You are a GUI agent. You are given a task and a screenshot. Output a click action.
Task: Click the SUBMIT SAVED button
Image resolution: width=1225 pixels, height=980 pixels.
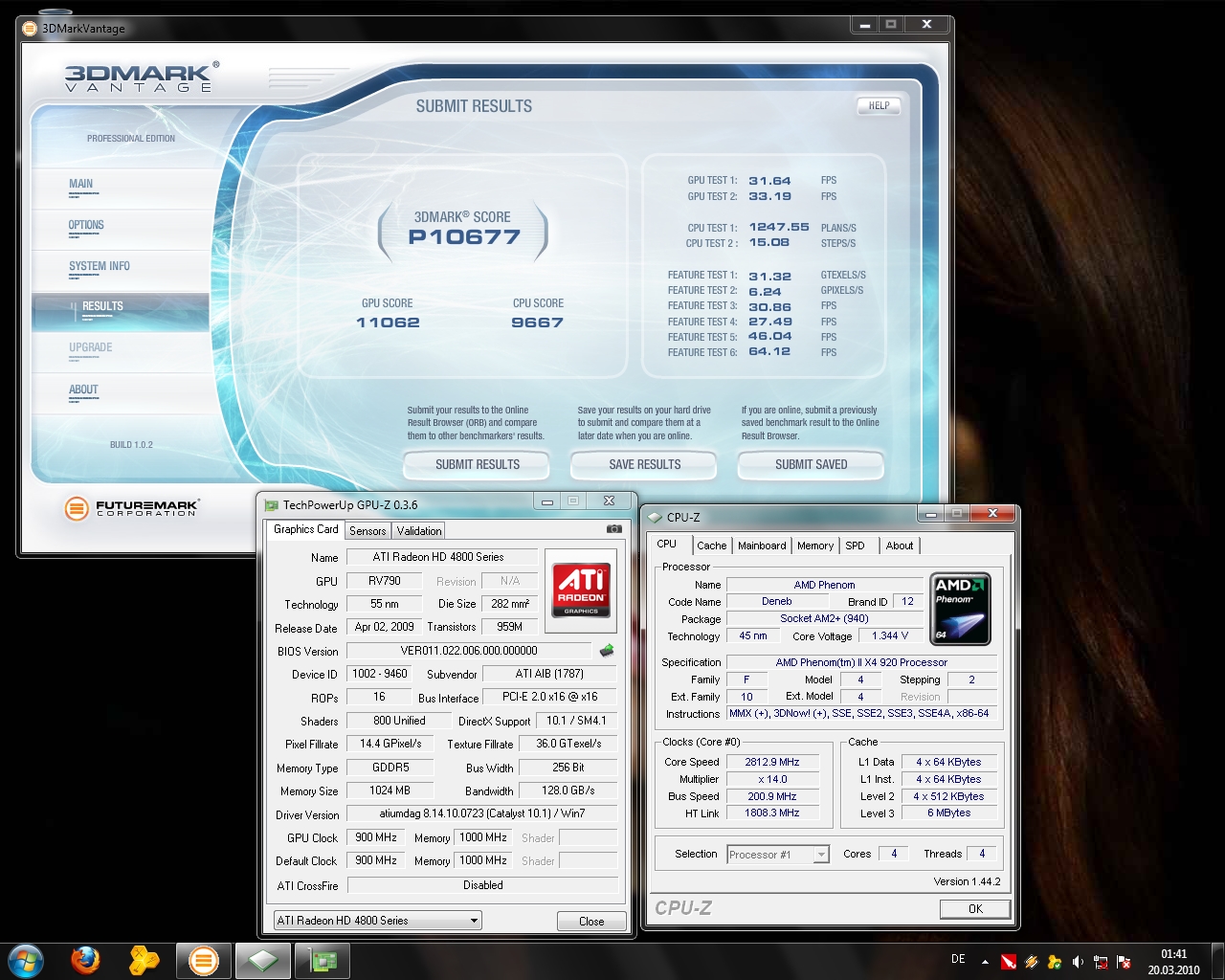pos(811,465)
